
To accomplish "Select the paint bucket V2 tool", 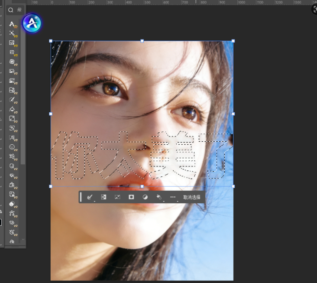I will (x=13, y=109).
